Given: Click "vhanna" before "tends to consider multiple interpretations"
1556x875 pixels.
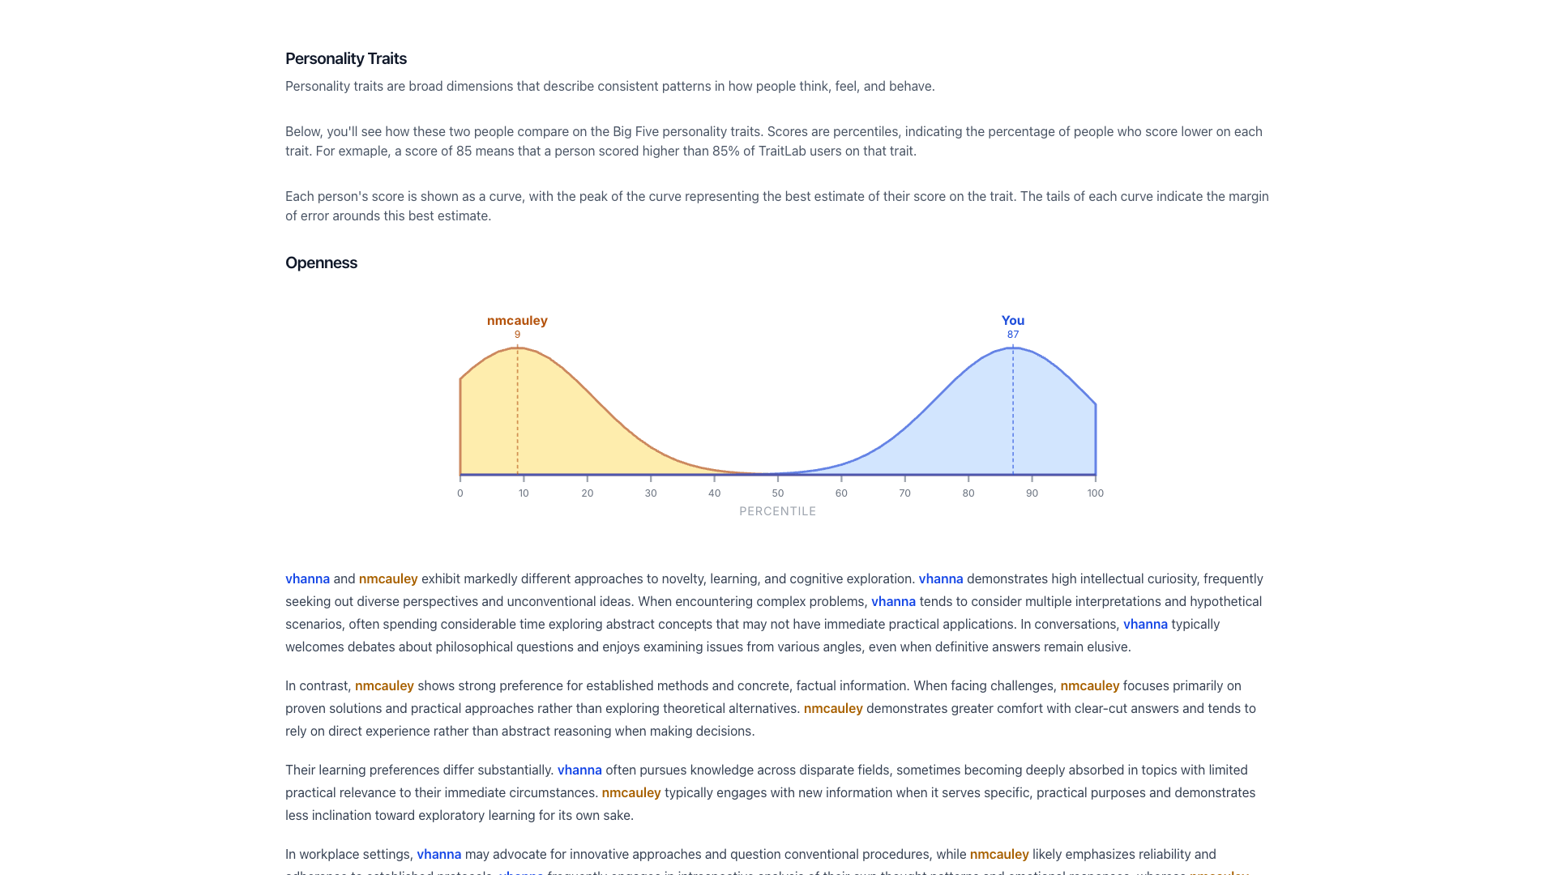Looking at the screenshot, I should coord(893,601).
